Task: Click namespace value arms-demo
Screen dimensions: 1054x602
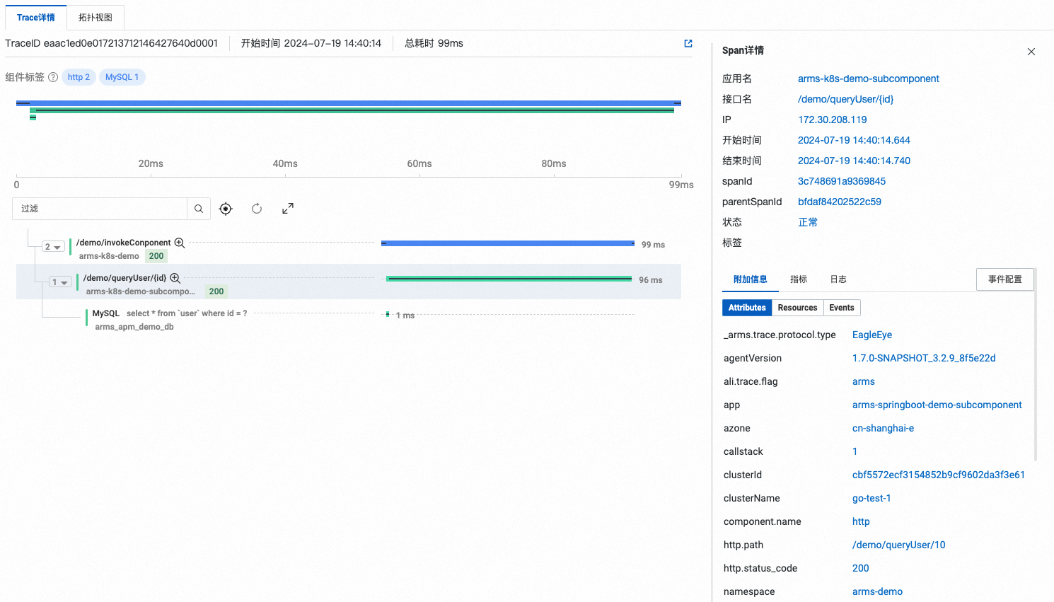Action: [x=877, y=591]
